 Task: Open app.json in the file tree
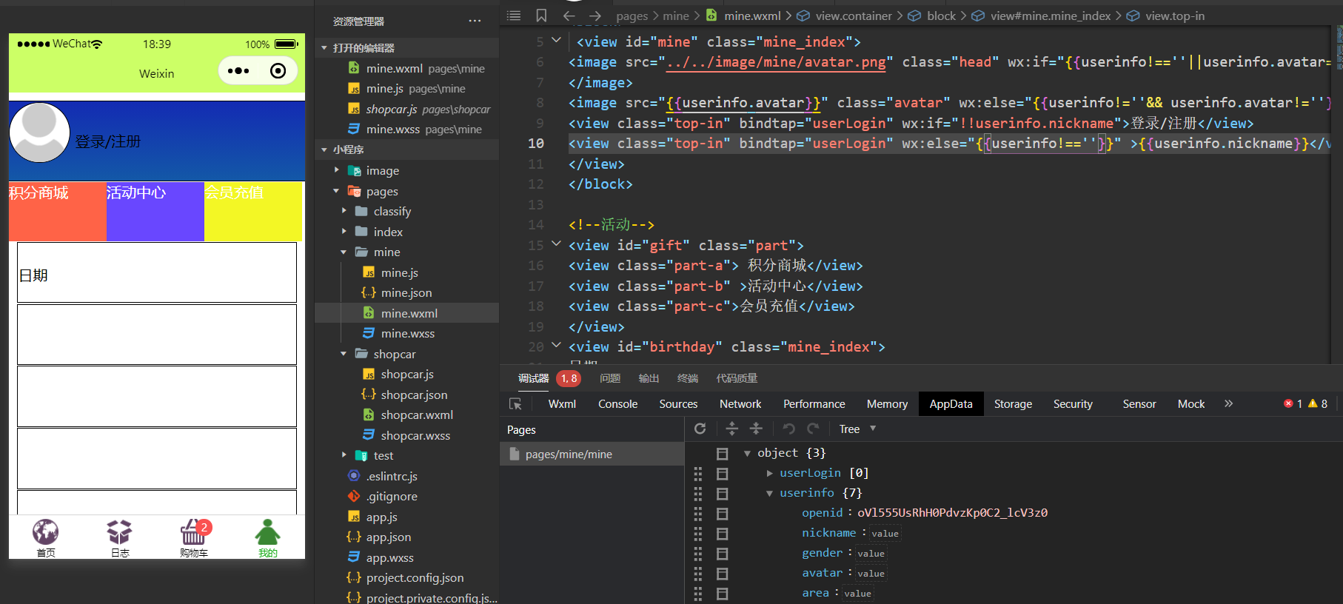[x=407, y=537]
